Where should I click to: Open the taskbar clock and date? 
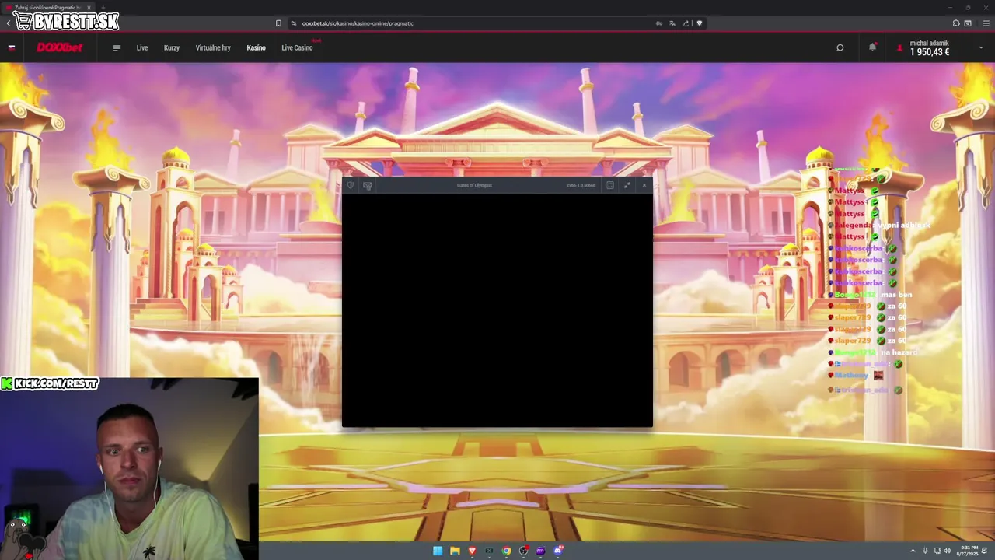(x=969, y=551)
